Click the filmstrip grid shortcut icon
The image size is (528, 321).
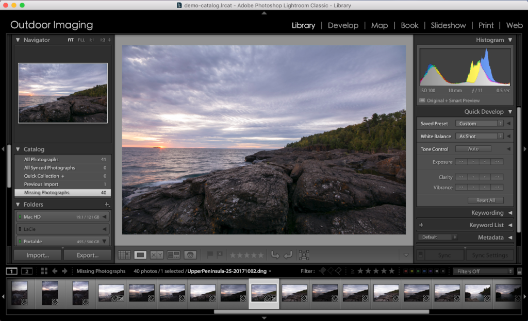click(x=44, y=271)
